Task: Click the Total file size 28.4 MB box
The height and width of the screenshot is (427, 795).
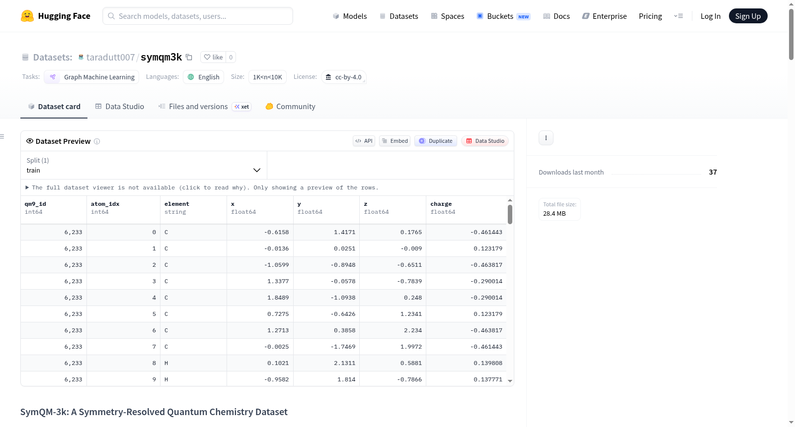Action: (x=559, y=209)
